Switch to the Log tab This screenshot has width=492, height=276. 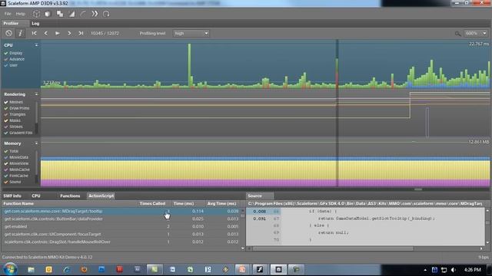pyautogui.click(x=35, y=24)
